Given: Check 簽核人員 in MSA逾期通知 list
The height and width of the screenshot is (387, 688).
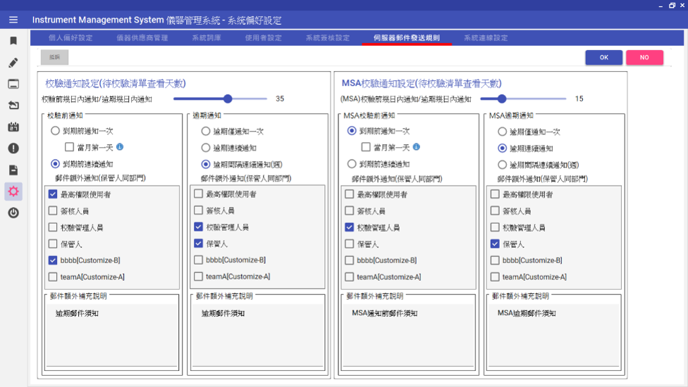Looking at the screenshot, I should coord(496,210).
